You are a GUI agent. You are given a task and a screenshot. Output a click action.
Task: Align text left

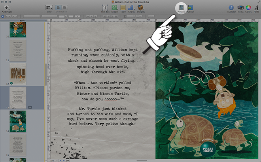(105, 16)
